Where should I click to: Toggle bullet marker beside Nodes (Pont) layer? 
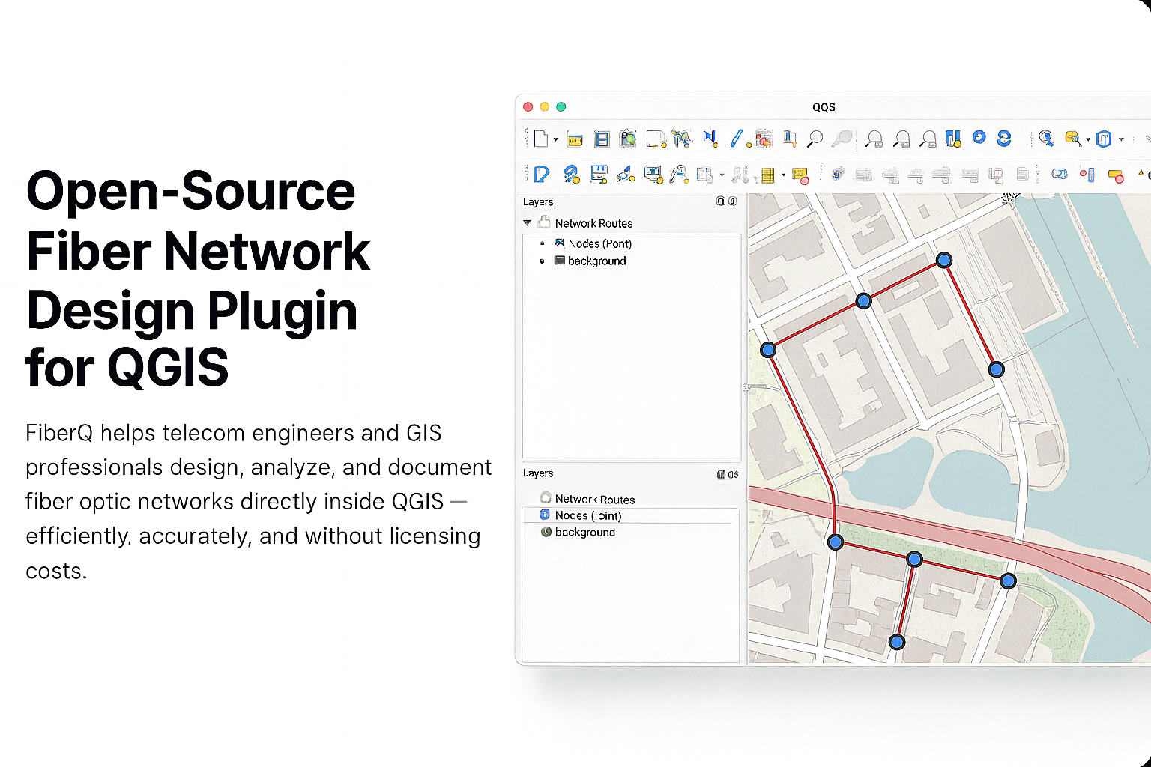click(x=543, y=243)
